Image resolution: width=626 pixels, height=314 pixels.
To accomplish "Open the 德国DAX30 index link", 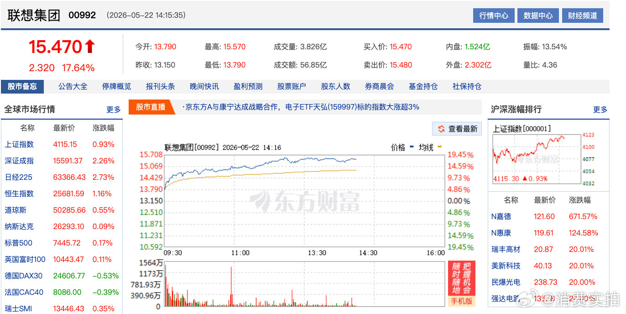I will point(23,276).
